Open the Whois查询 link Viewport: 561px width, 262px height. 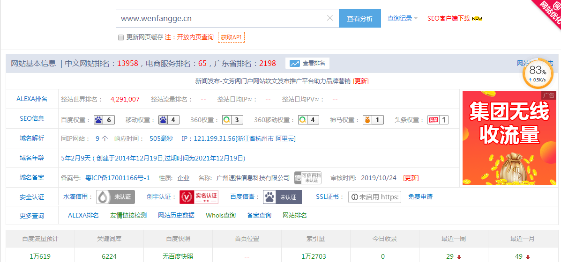[221, 215]
